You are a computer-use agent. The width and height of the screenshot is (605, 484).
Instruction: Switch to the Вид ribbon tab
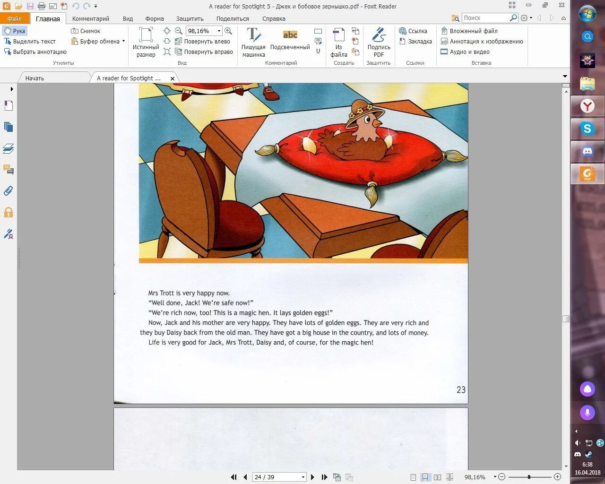[x=128, y=18]
